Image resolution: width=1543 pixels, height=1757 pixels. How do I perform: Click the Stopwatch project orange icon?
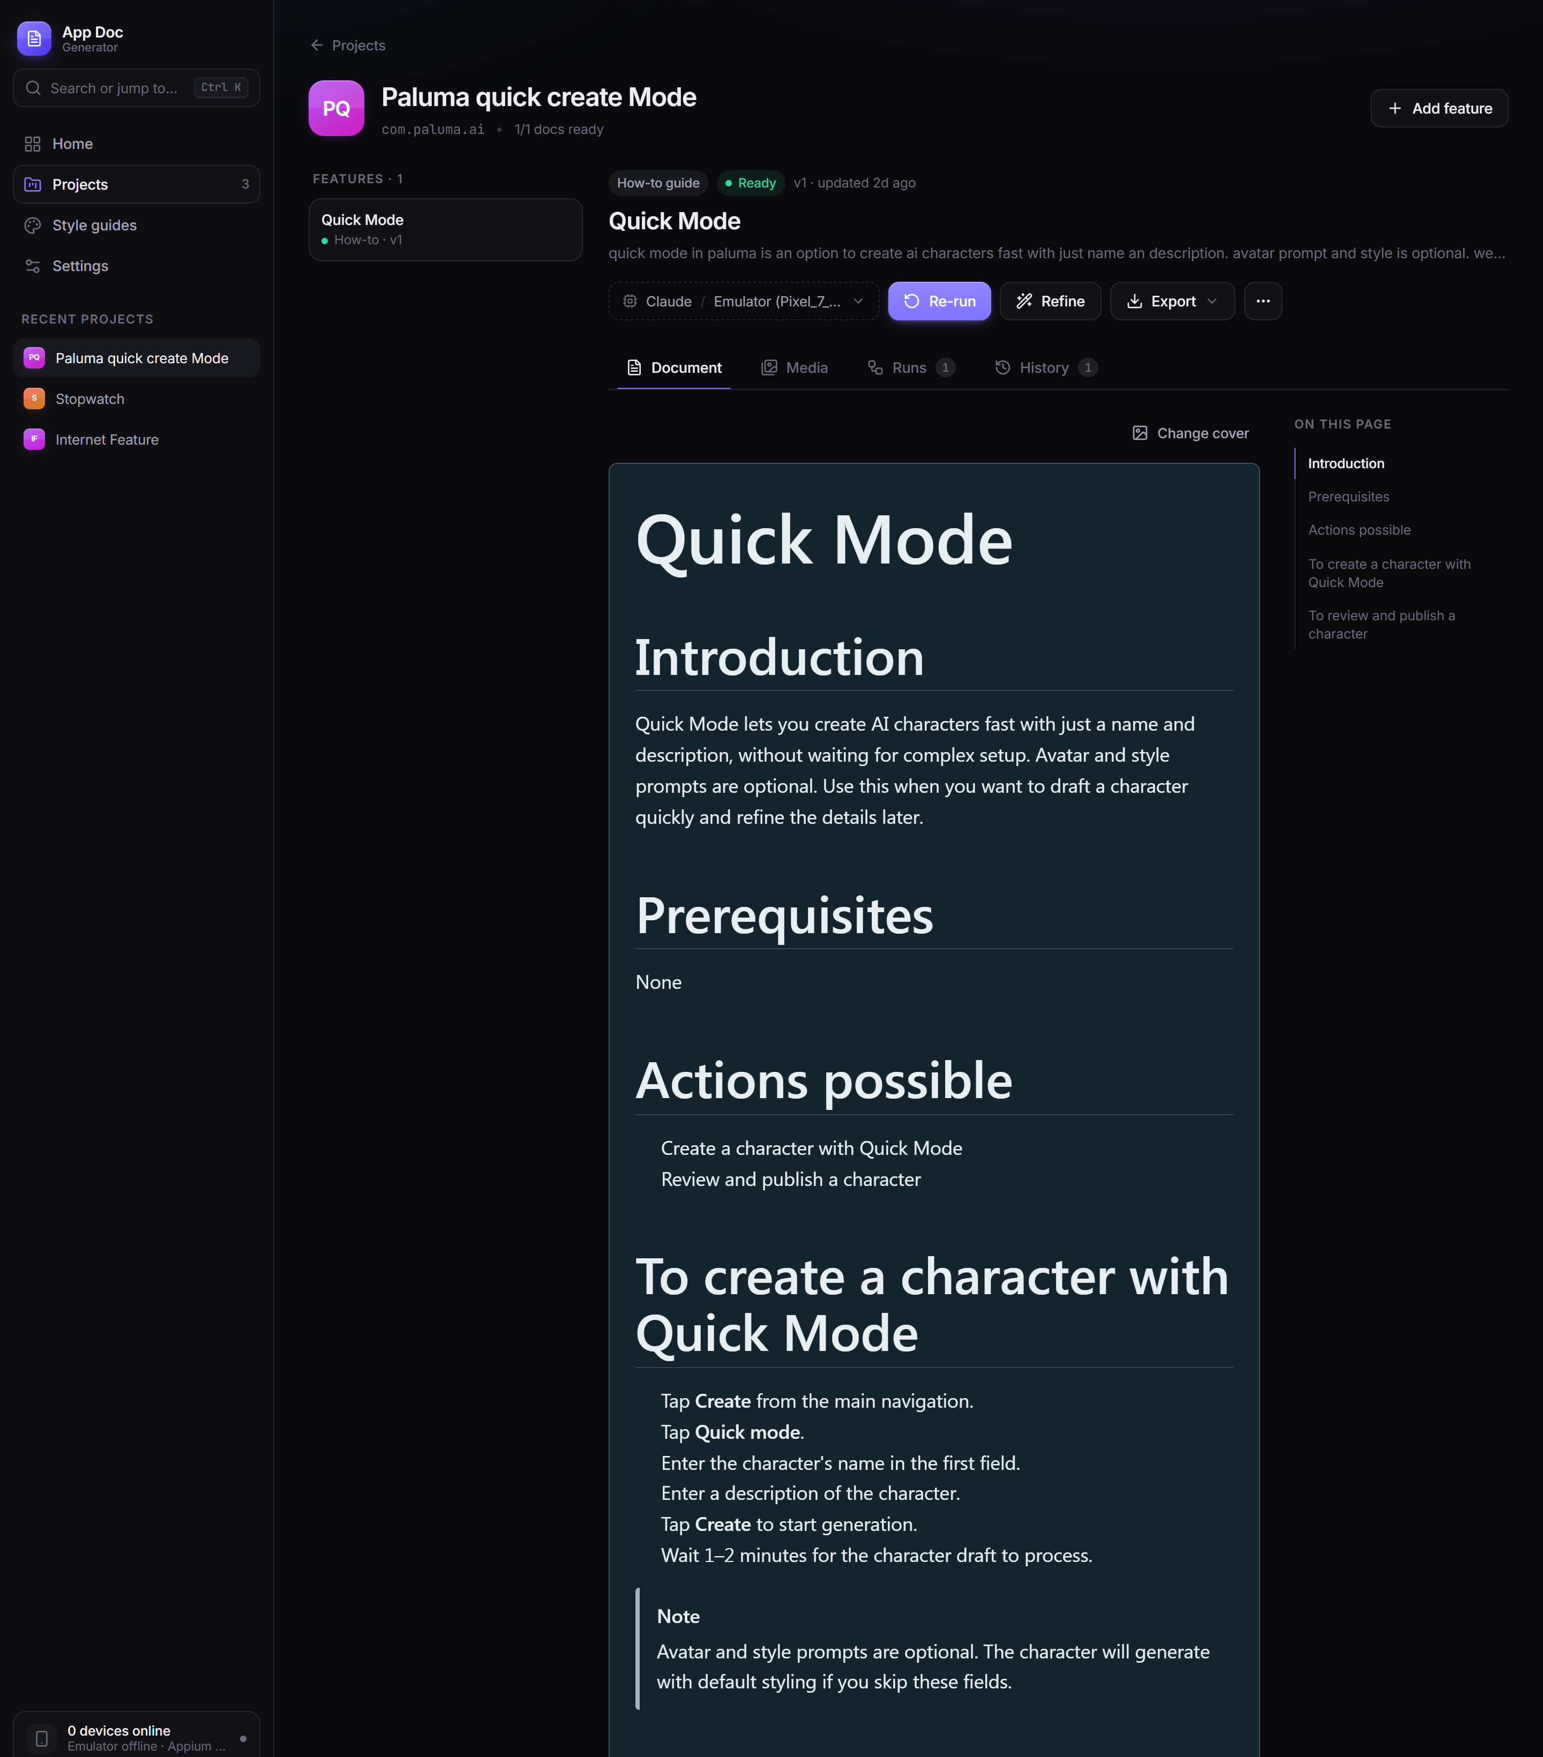[x=34, y=398]
